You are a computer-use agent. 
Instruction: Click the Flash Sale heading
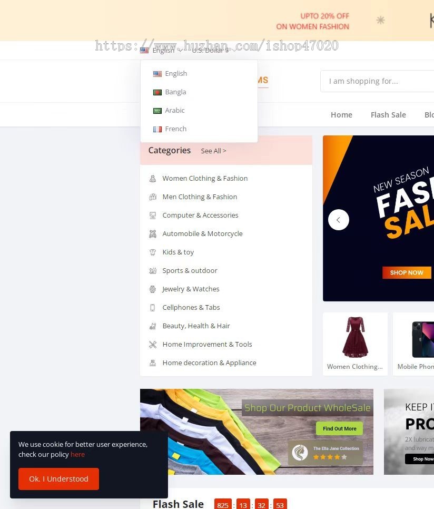point(178,504)
